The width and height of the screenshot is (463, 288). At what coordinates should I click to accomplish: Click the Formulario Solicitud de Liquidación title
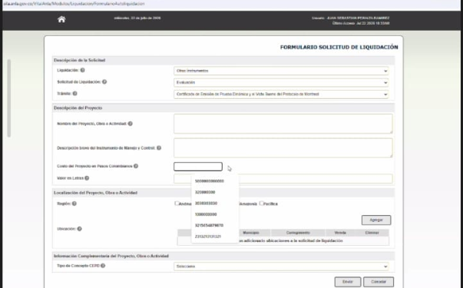click(x=339, y=48)
